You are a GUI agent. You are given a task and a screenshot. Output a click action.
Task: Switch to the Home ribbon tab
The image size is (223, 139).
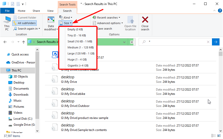(22, 11)
